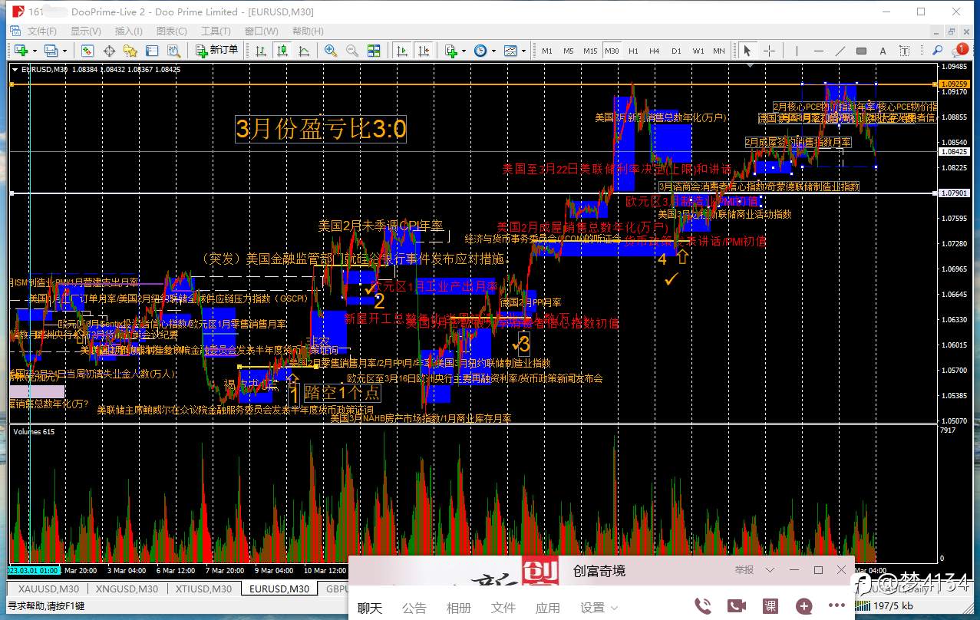The image size is (980, 620).
Task: Toggle the Terminal panel icon
Action: pos(152,51)
